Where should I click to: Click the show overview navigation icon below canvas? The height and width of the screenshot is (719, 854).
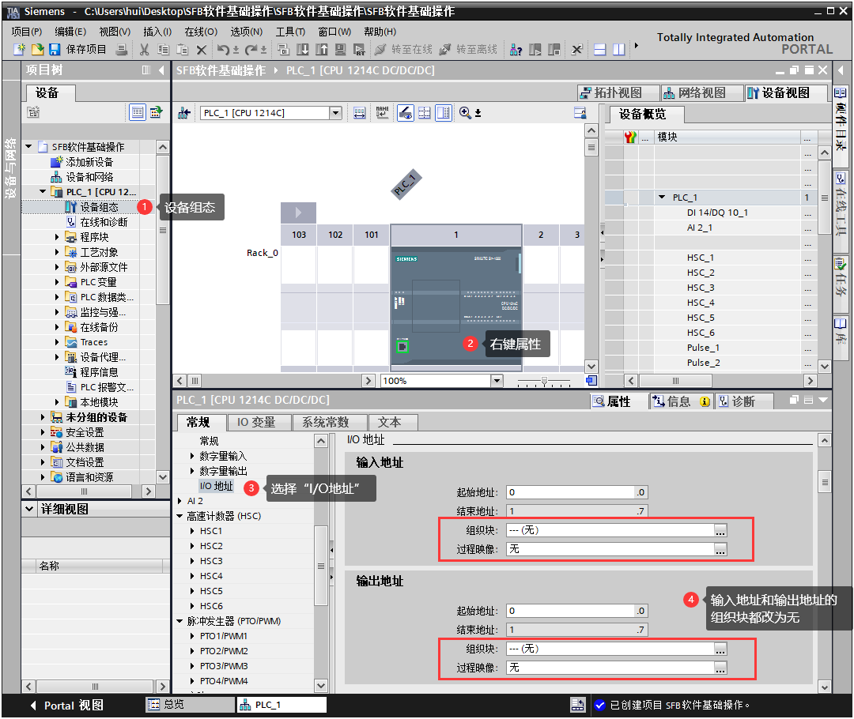(x=591, y=381)
